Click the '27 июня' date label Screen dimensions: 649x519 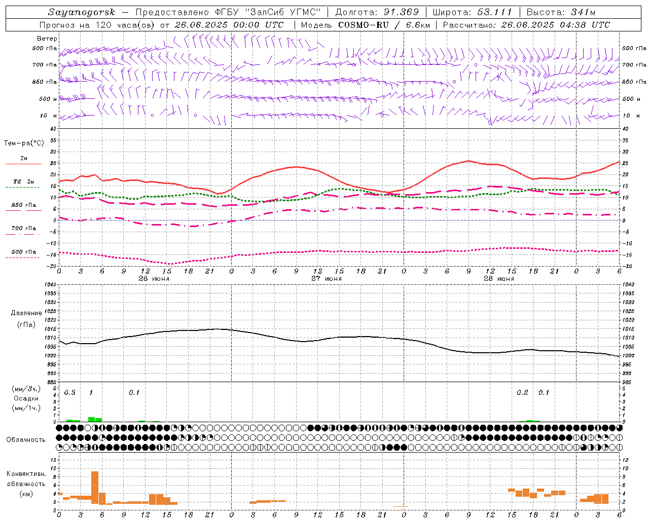[327, 279]
